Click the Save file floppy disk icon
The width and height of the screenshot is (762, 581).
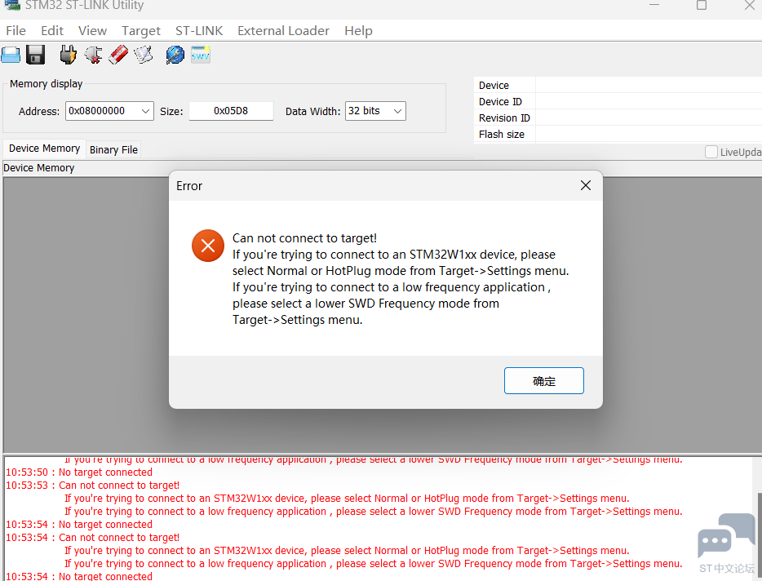point(35,55)
